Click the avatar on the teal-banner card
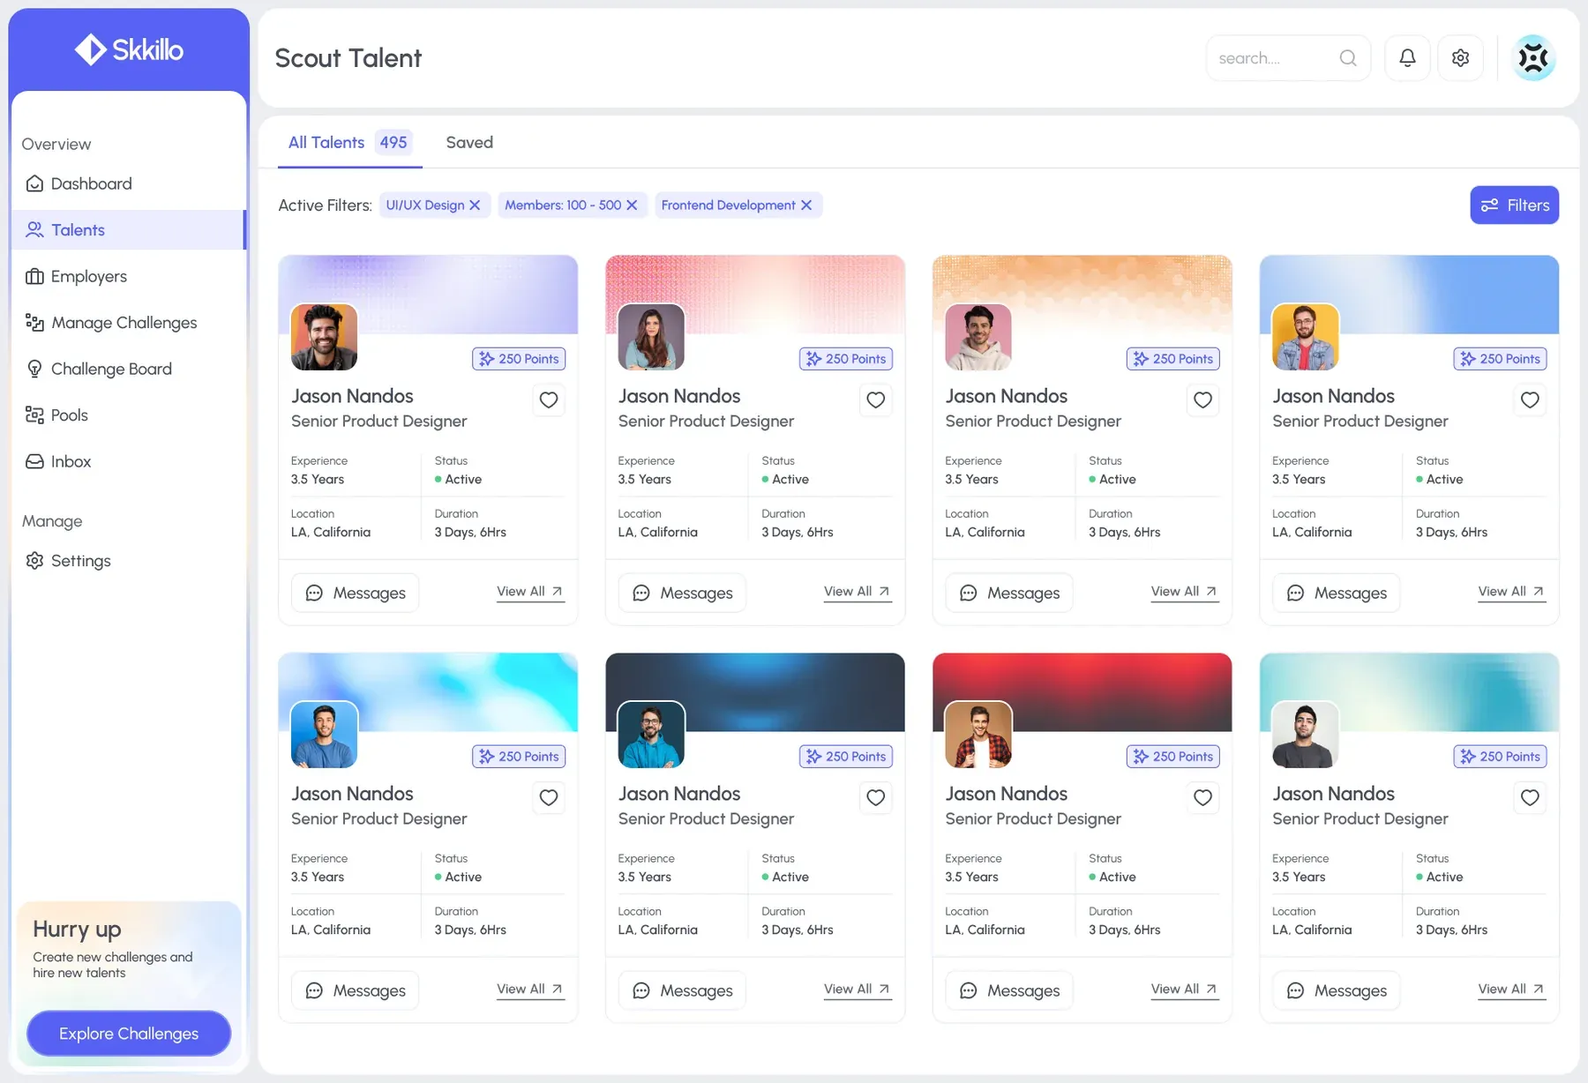Viewport: 1588px width, 1083px height. pyautogui.click(x=1306, y=735)
